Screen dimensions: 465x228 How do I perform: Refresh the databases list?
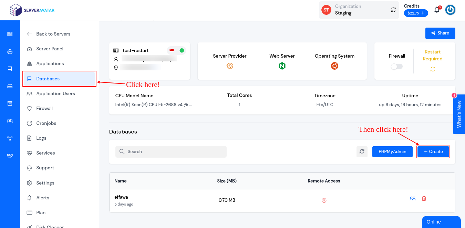pyautogui.click(x=362, y=151)
